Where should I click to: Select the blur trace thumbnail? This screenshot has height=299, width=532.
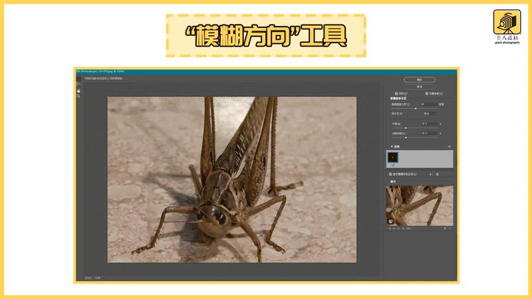click(393, 157)
